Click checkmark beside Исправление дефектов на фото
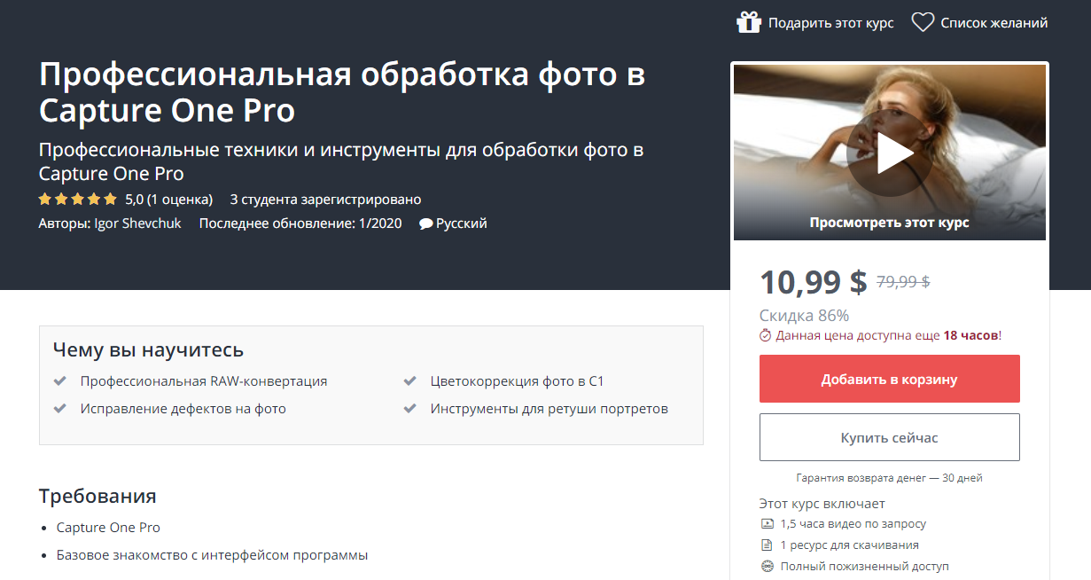Screen dimensions: 1091x580 point(59,409)
